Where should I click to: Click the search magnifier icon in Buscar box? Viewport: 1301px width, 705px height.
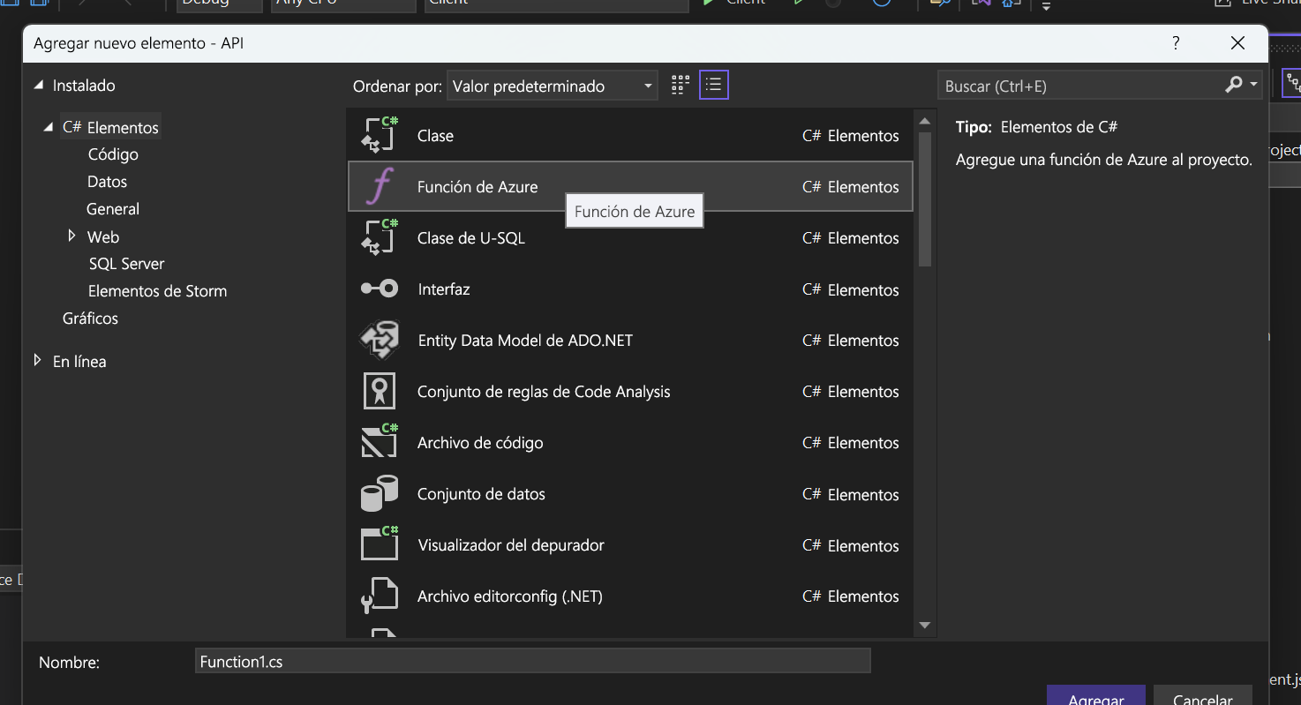tap(1232, 84)
